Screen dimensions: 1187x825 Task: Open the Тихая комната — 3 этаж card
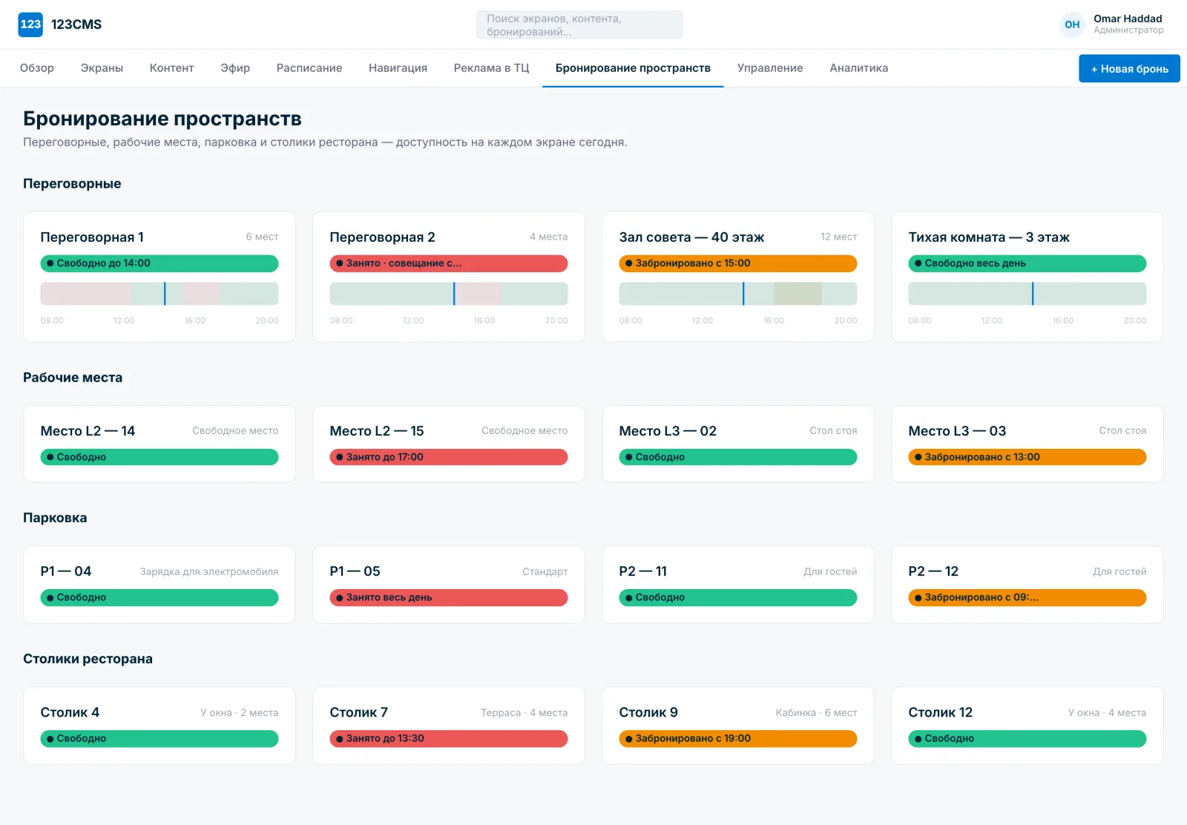(1027, 277)
